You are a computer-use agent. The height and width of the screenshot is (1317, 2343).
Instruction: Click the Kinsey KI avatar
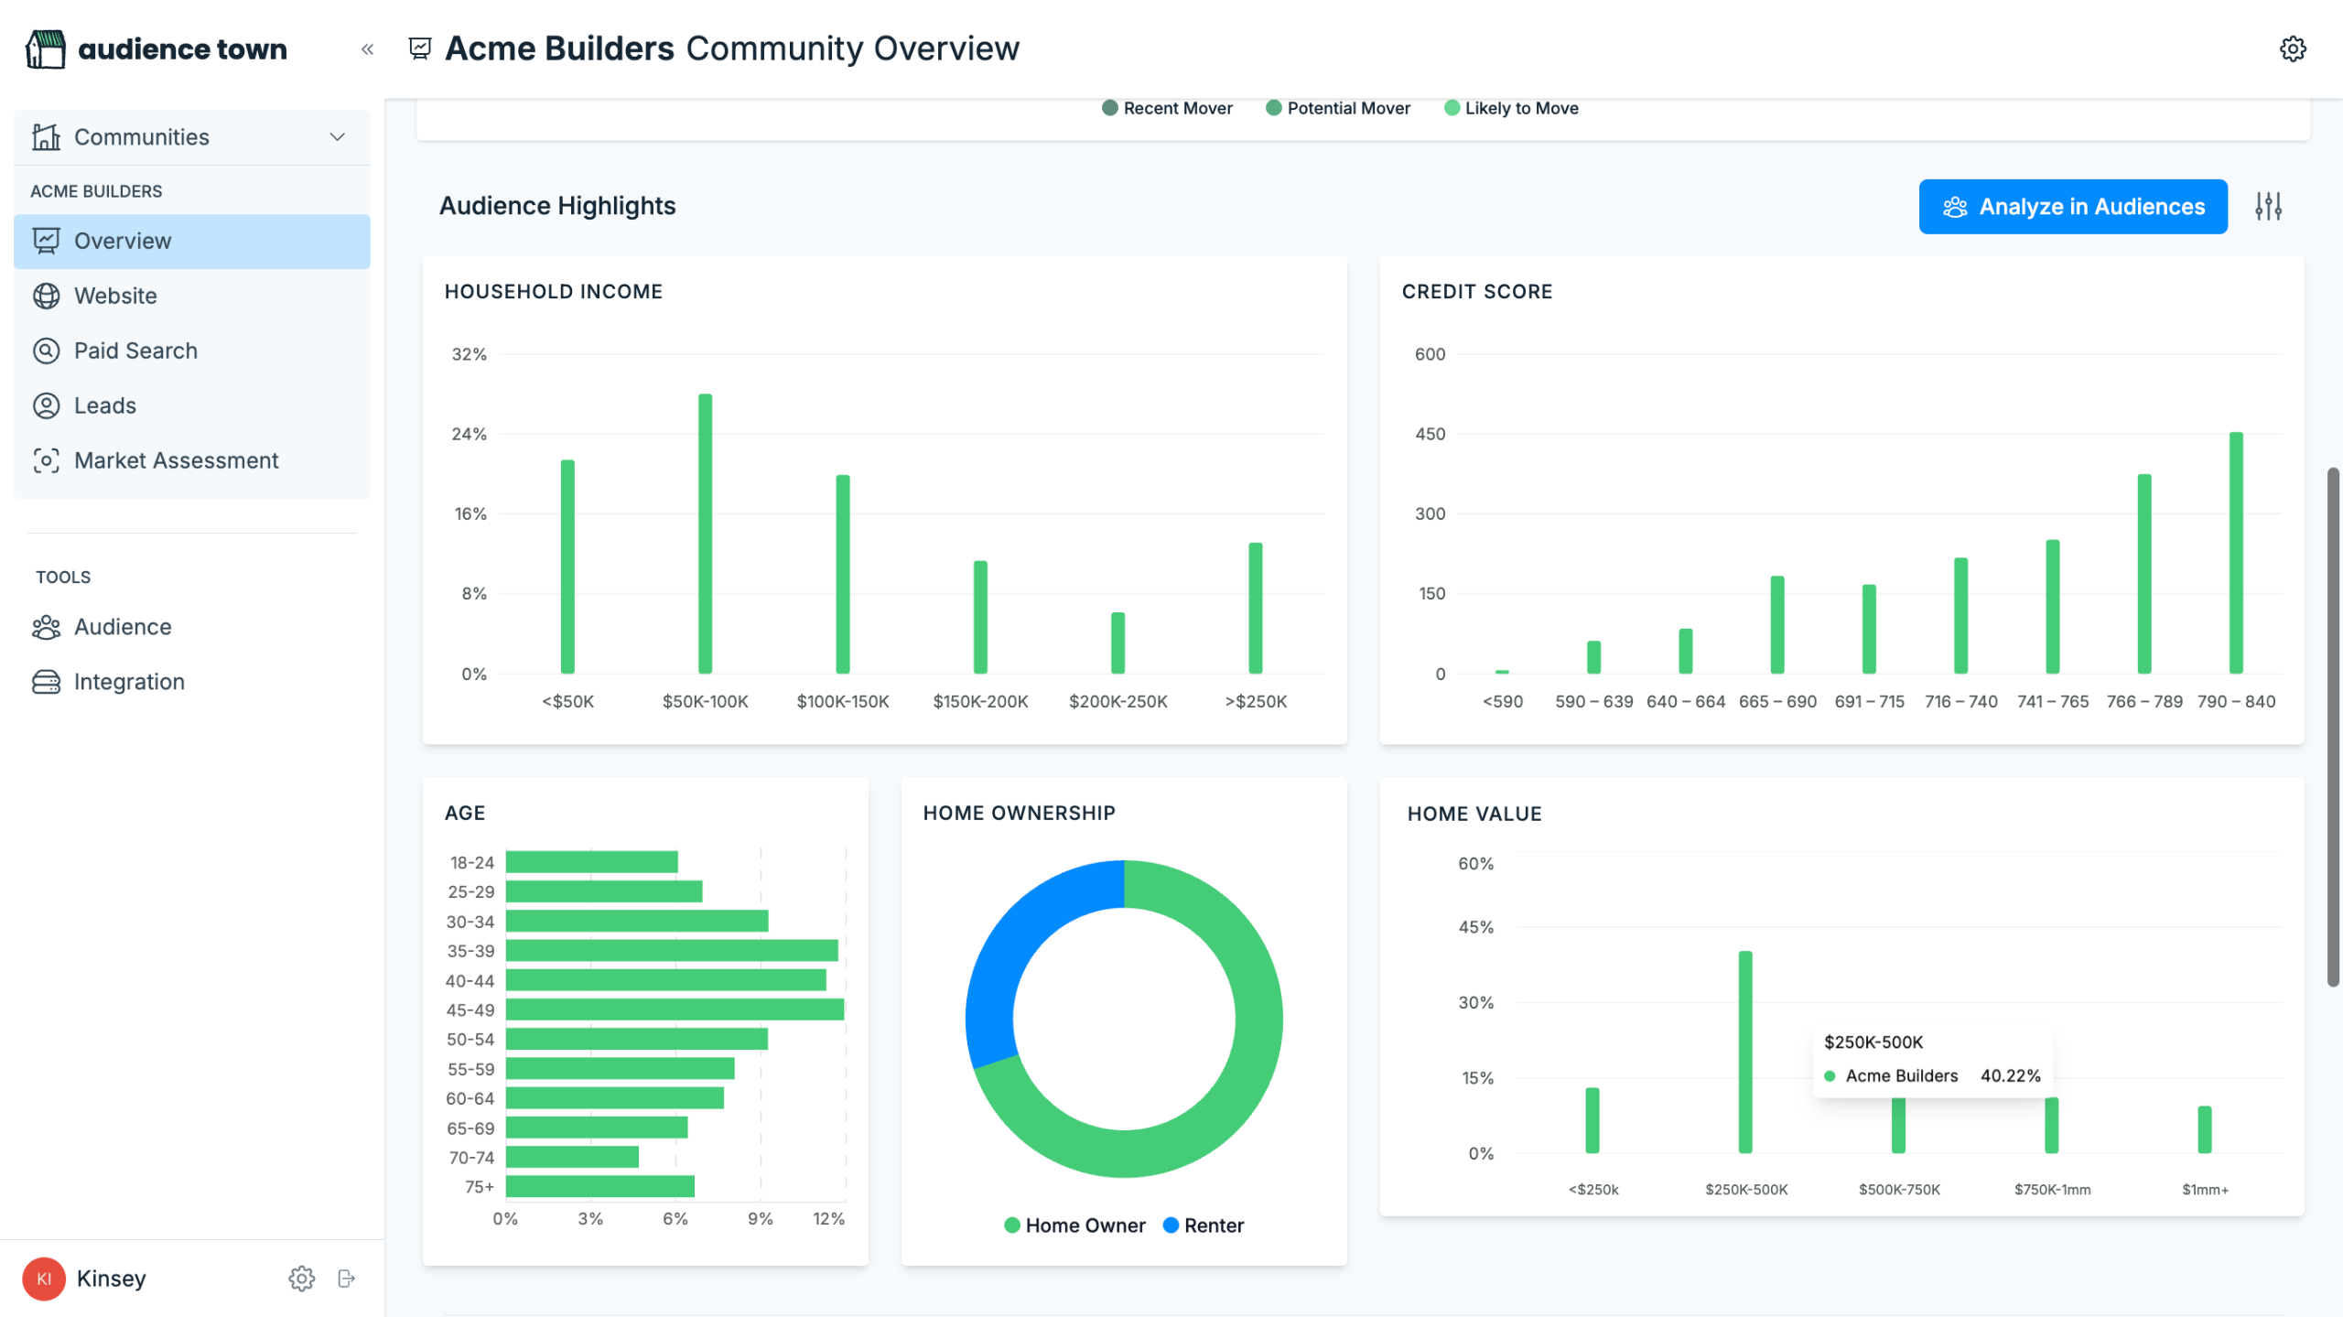pyautogui.click(x=44, y=1279)
